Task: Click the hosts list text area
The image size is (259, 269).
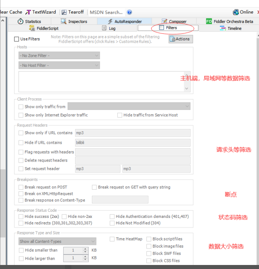Action: (x=101, y=82)
